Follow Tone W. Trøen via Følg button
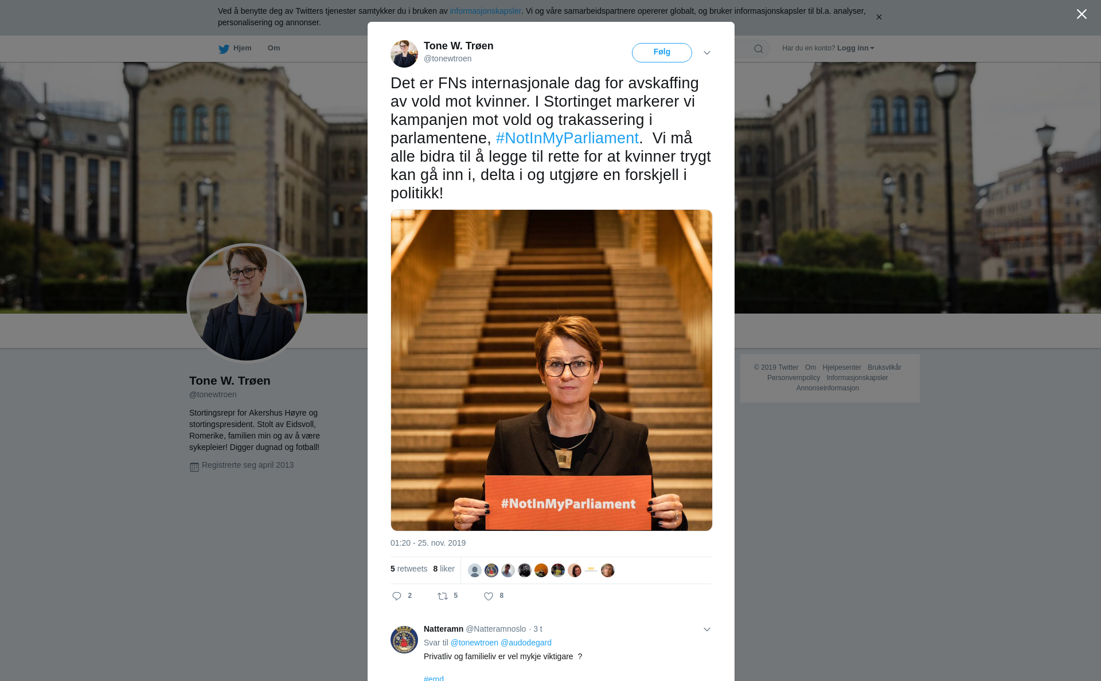1101x681 pixels. 662,52
